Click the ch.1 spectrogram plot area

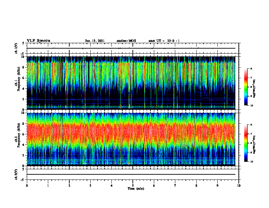[x=131, y=83]
